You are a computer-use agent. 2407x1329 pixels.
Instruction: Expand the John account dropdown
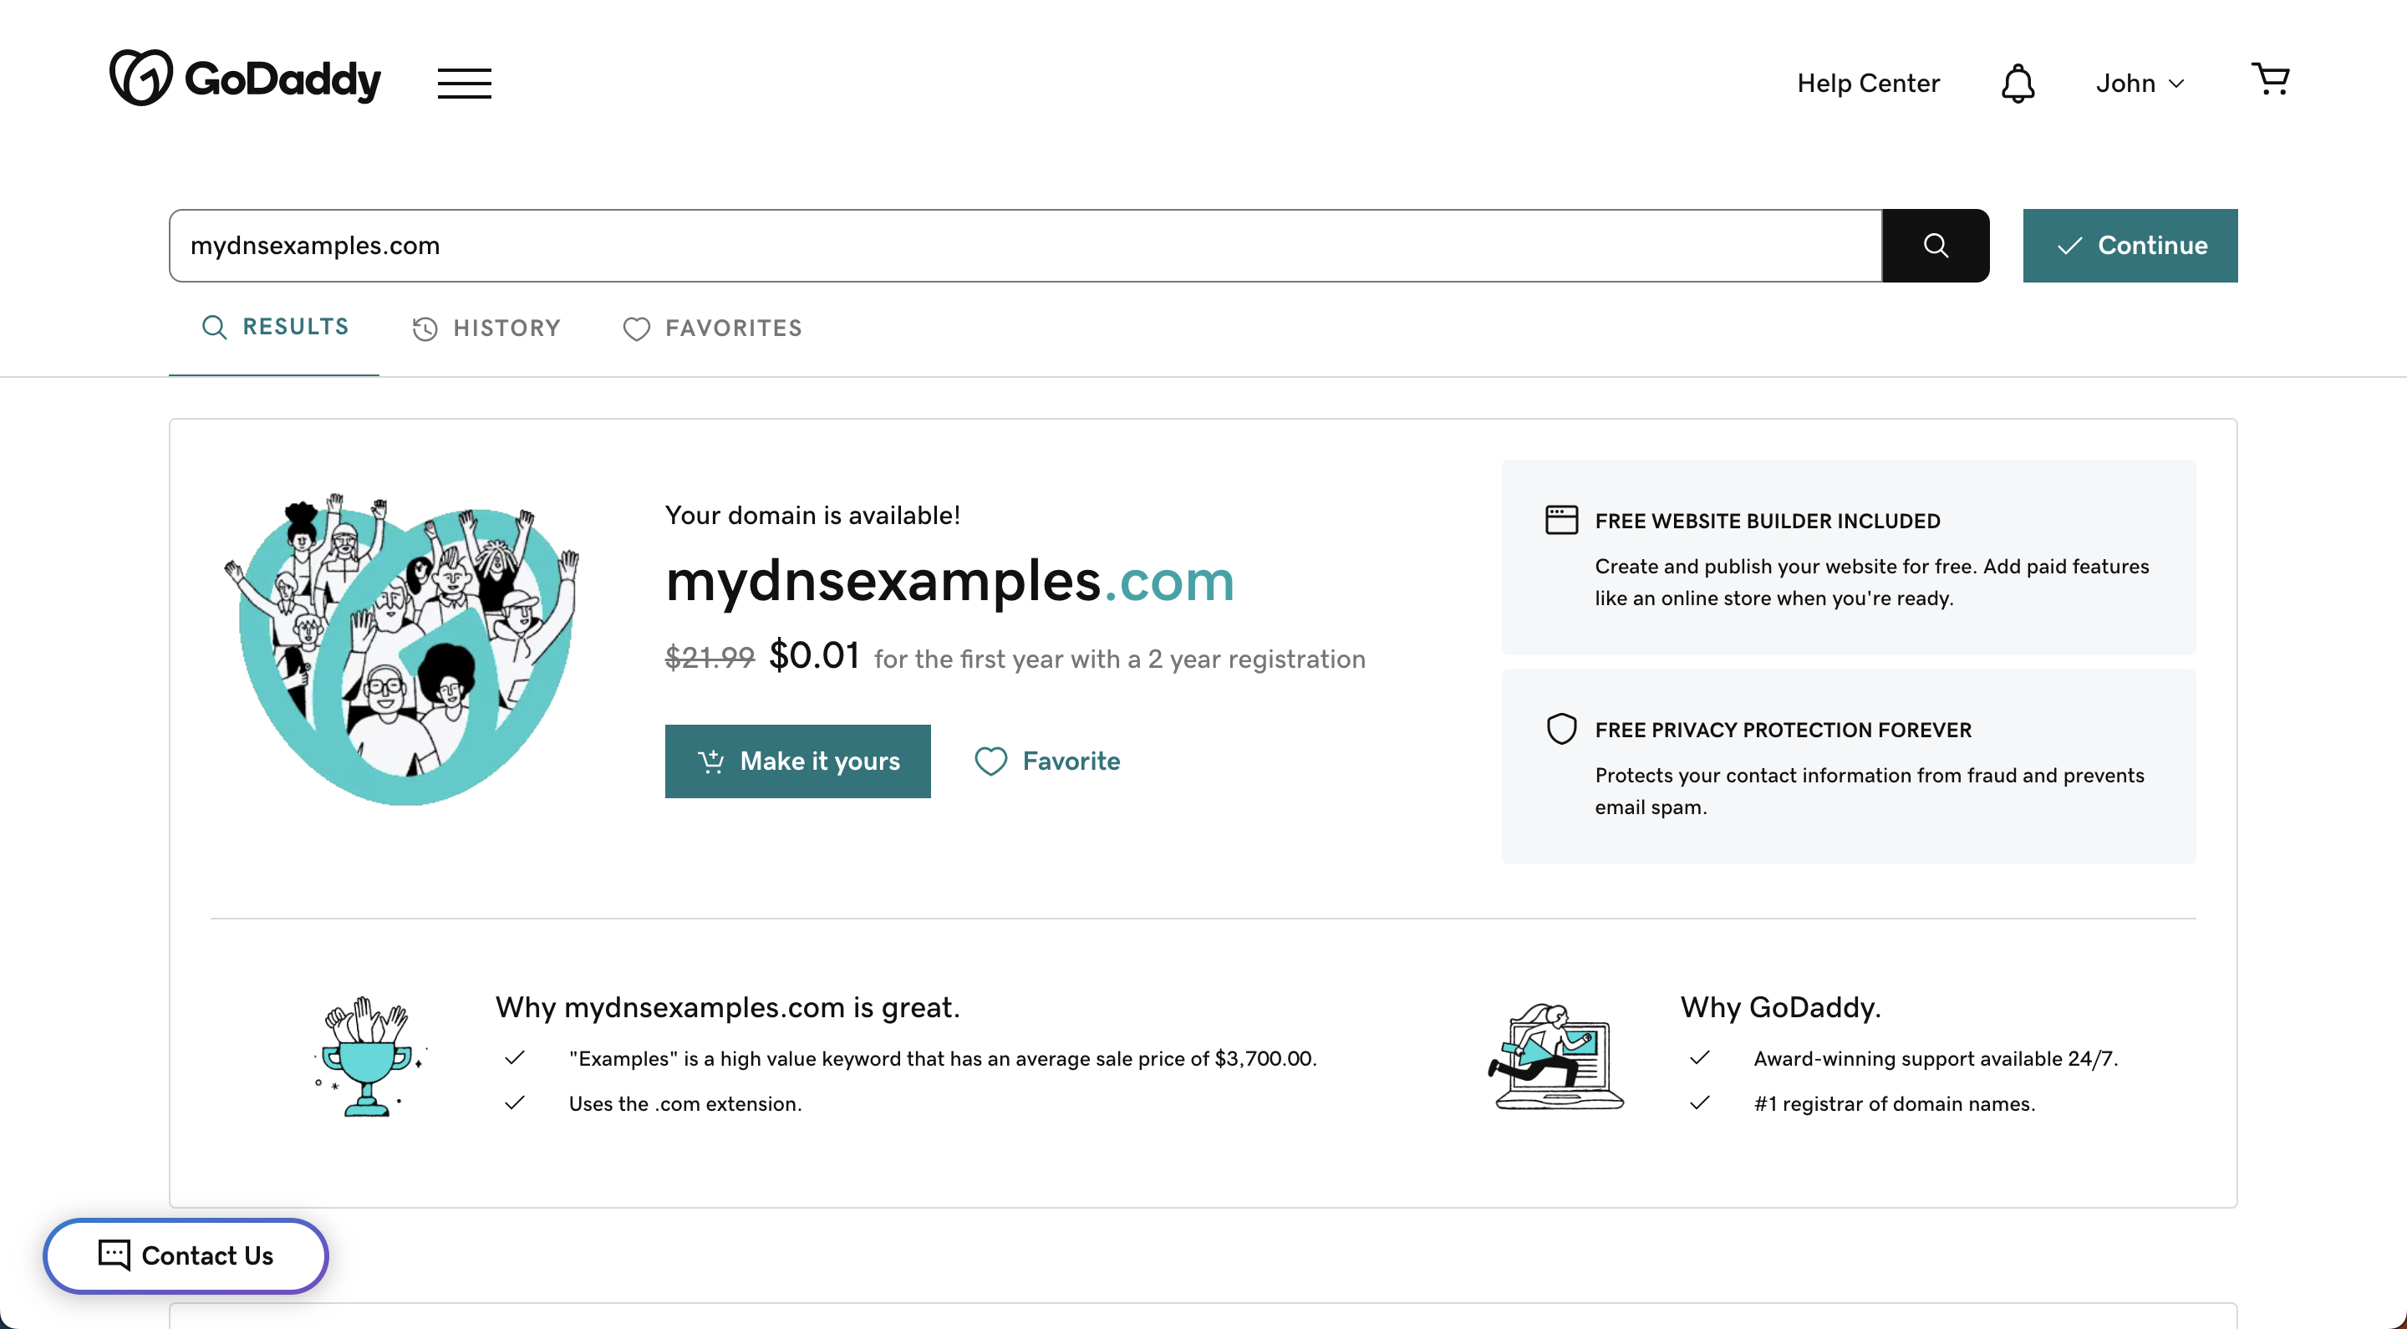click(x=2140, y=84)
